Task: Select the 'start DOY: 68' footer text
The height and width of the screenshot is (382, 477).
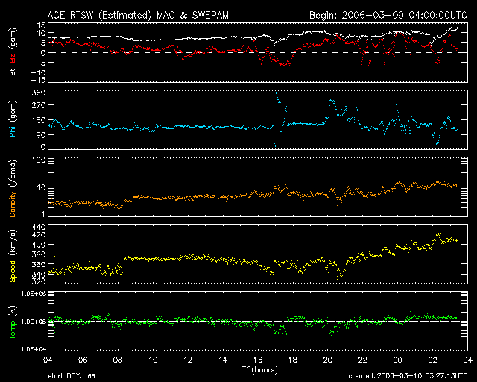Action: pos(72,376)
